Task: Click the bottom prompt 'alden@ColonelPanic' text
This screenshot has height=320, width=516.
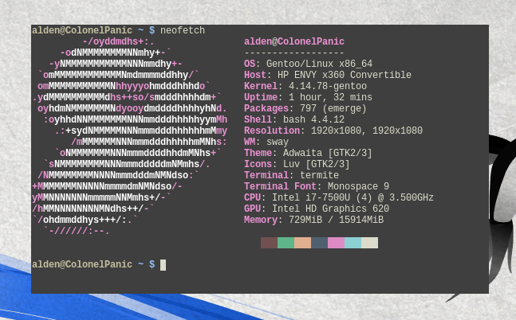Action: [x=82, y=264]
